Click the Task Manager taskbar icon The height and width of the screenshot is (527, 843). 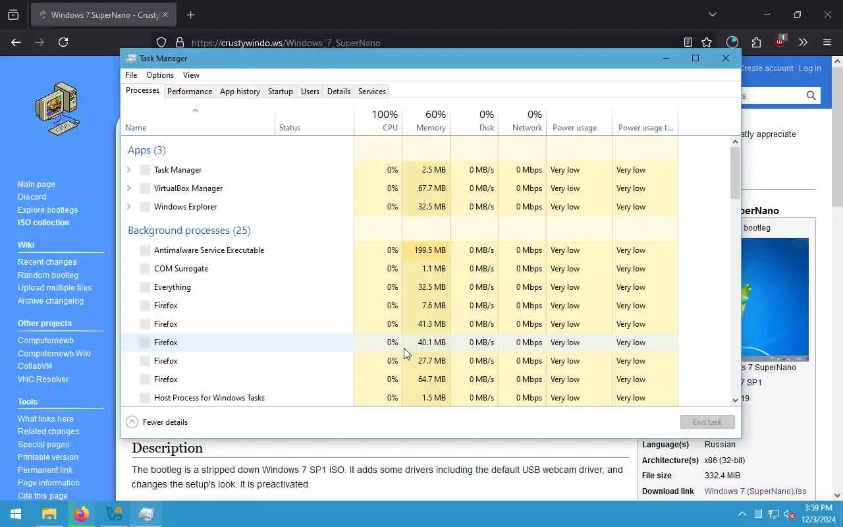click(x=146, y=514)
